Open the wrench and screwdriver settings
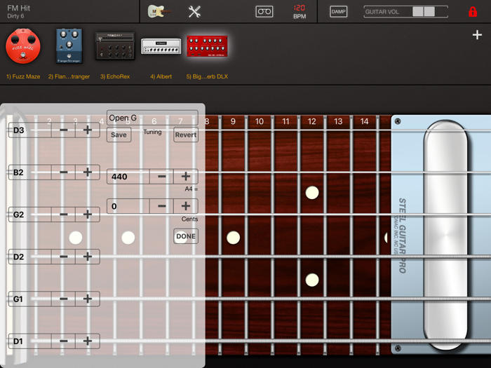 point(194,12)
